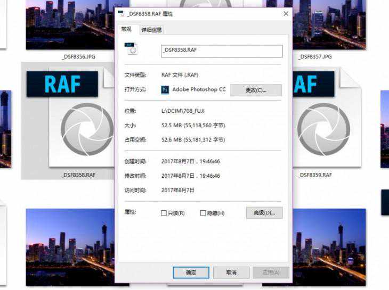Click the small file icon in the properties title bar
This screenshot has width=389, height=290.
click(121, 14)
